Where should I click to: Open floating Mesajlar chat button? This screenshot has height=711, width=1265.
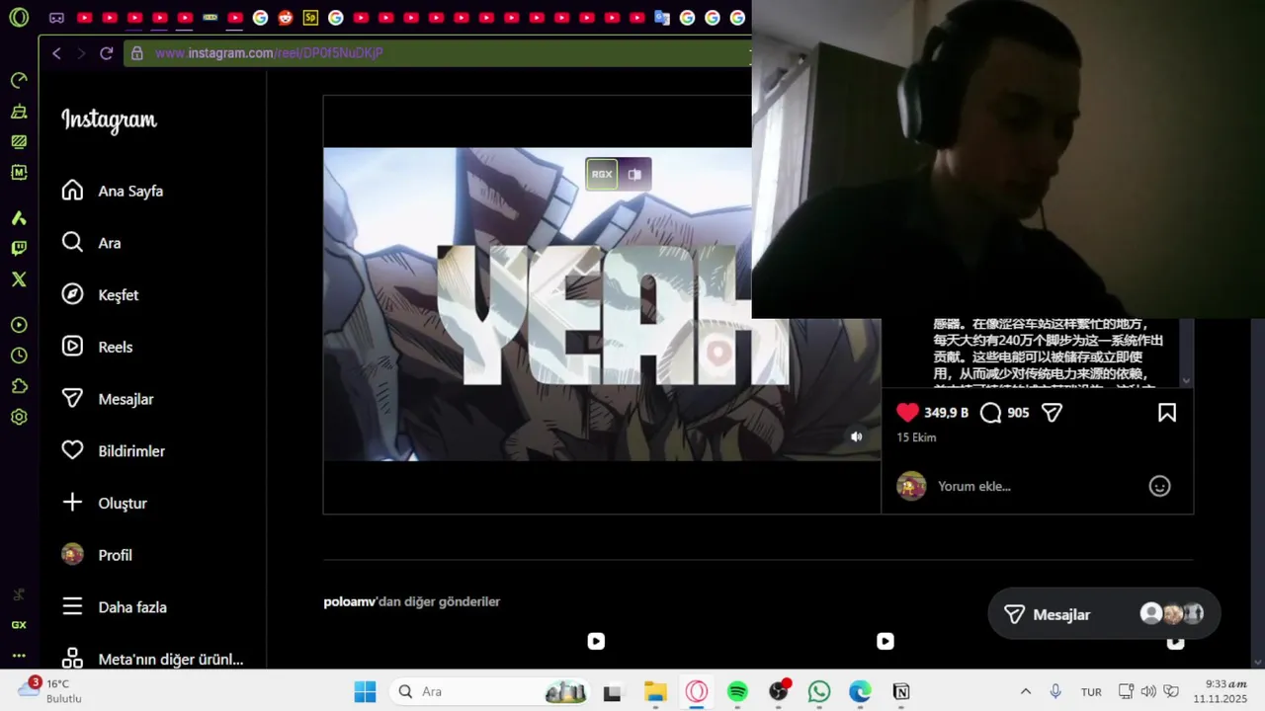pyautogui.click(x=1104, y=614)
